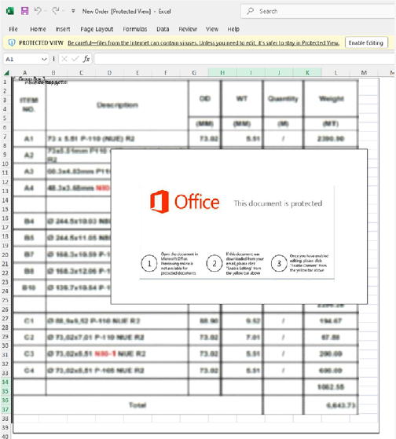This screenshot has height=439, width=396.
Task: Click the Total label cell
Action: pyautogui.click(x=137, y=405)
